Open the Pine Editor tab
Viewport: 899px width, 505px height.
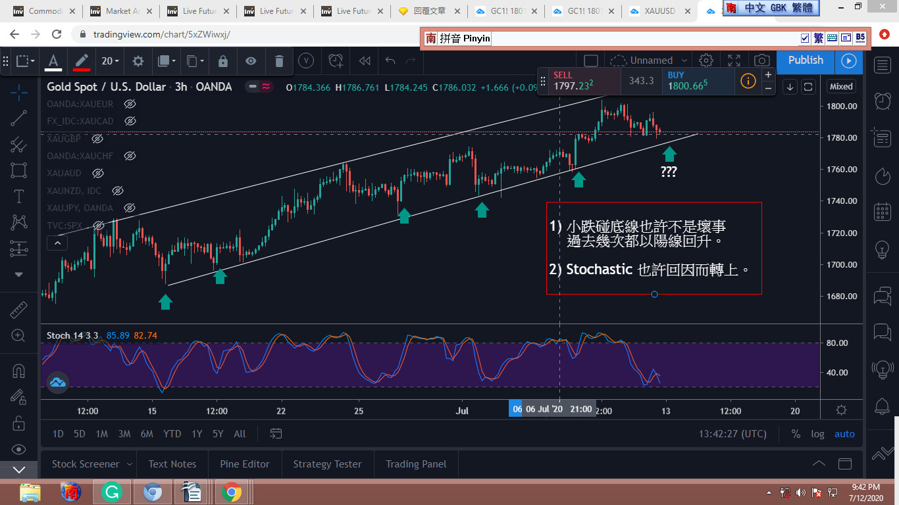[245, 464]
